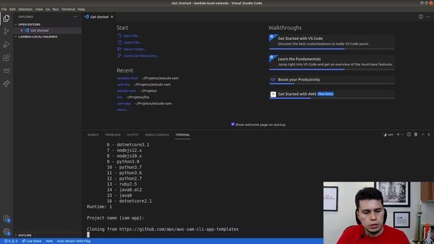This screenshot has height=244, width=434.
Task: Open the View menu
Action: coord(39,9)
